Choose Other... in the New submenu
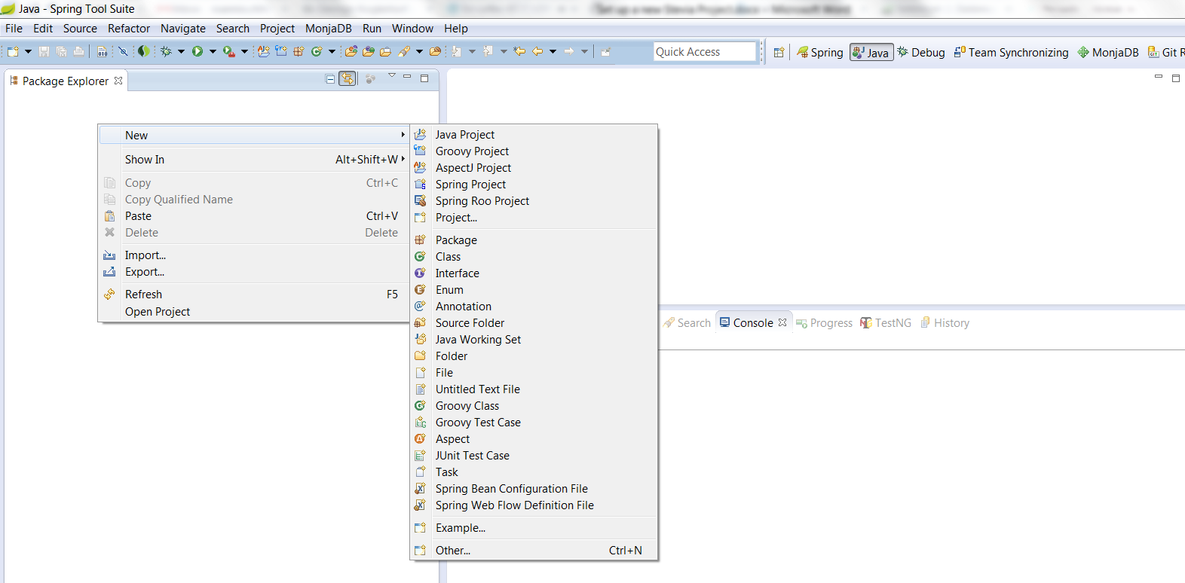Viewport: 1185px width, 583px height. (x=534, y=550)
